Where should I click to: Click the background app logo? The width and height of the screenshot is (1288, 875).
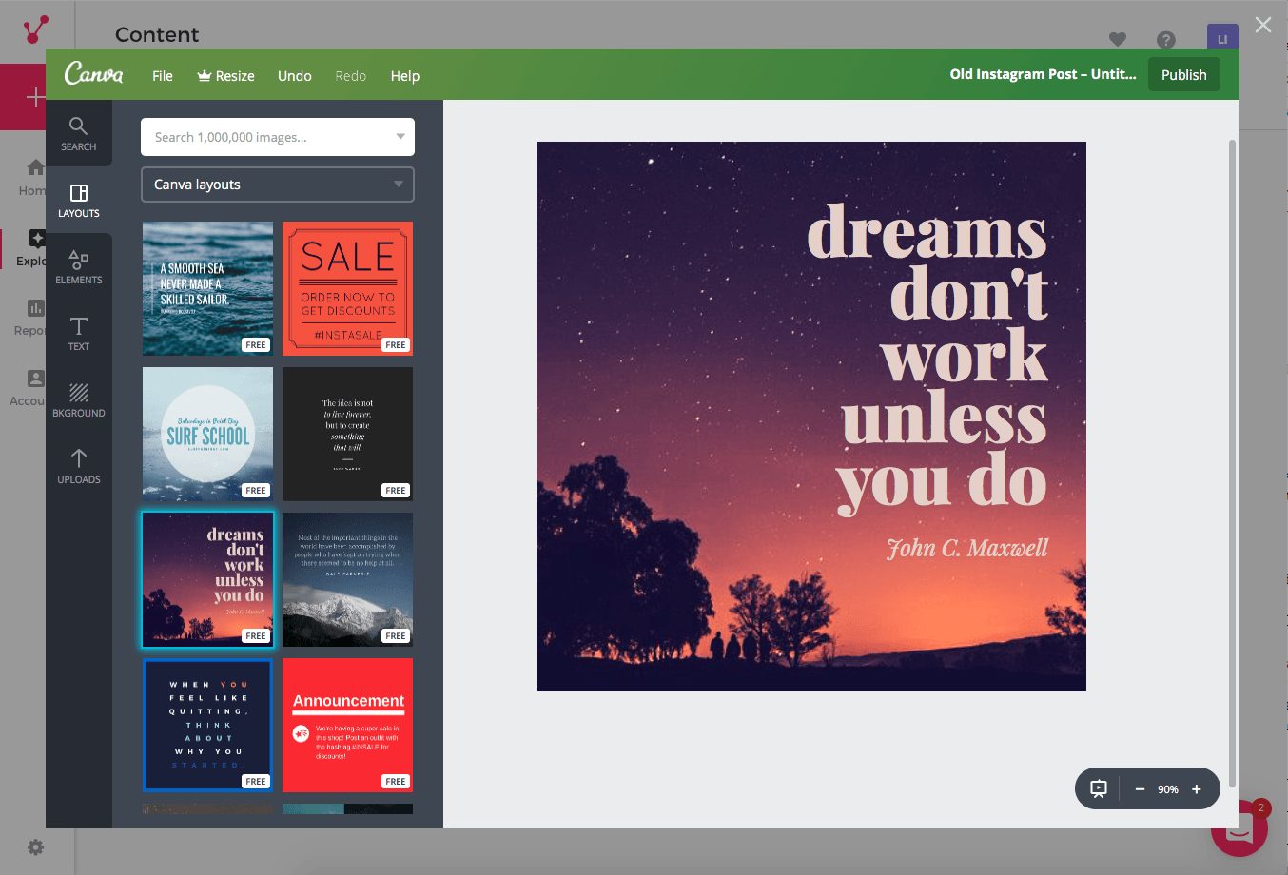(x=36, y=29)
